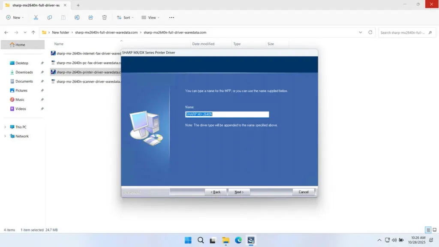439x247 pixels.
Task: Expand the New menu dropdown
Action: (15, 18)
